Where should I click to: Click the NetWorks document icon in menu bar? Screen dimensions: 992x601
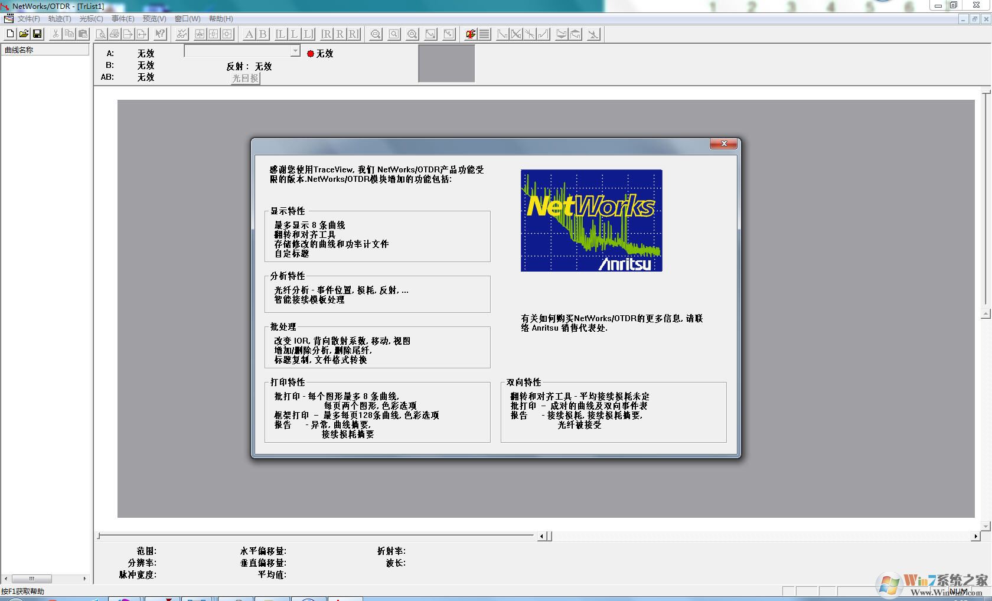8,19
